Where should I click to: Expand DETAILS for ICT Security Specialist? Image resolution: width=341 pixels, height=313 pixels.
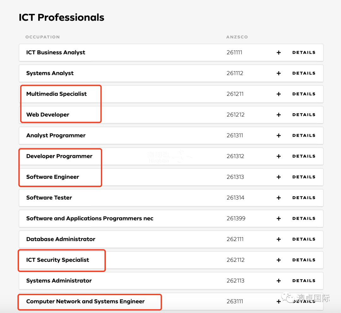click(304, 260)
